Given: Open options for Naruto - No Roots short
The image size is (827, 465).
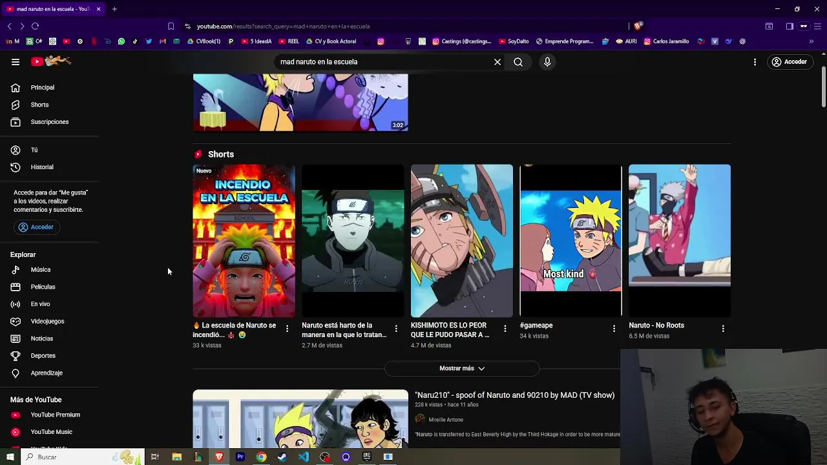Looking at the screenshot, I should pyautogui.click(x=723, y=329).
